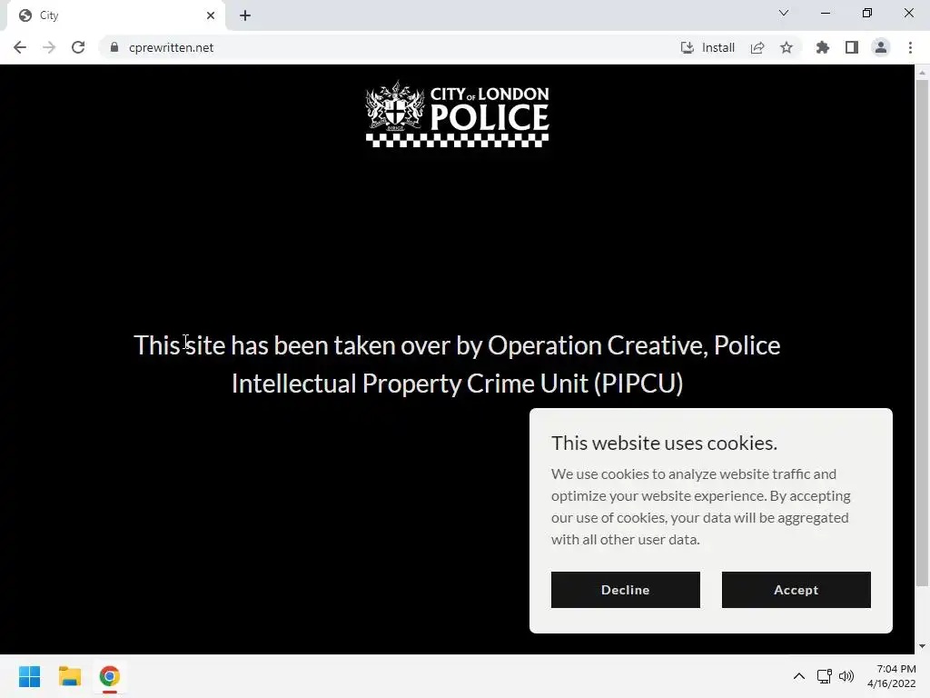Click the scrollbar down arrow
Image resolution: width=930 pixels, height=698 pixels.
[922, 646]
